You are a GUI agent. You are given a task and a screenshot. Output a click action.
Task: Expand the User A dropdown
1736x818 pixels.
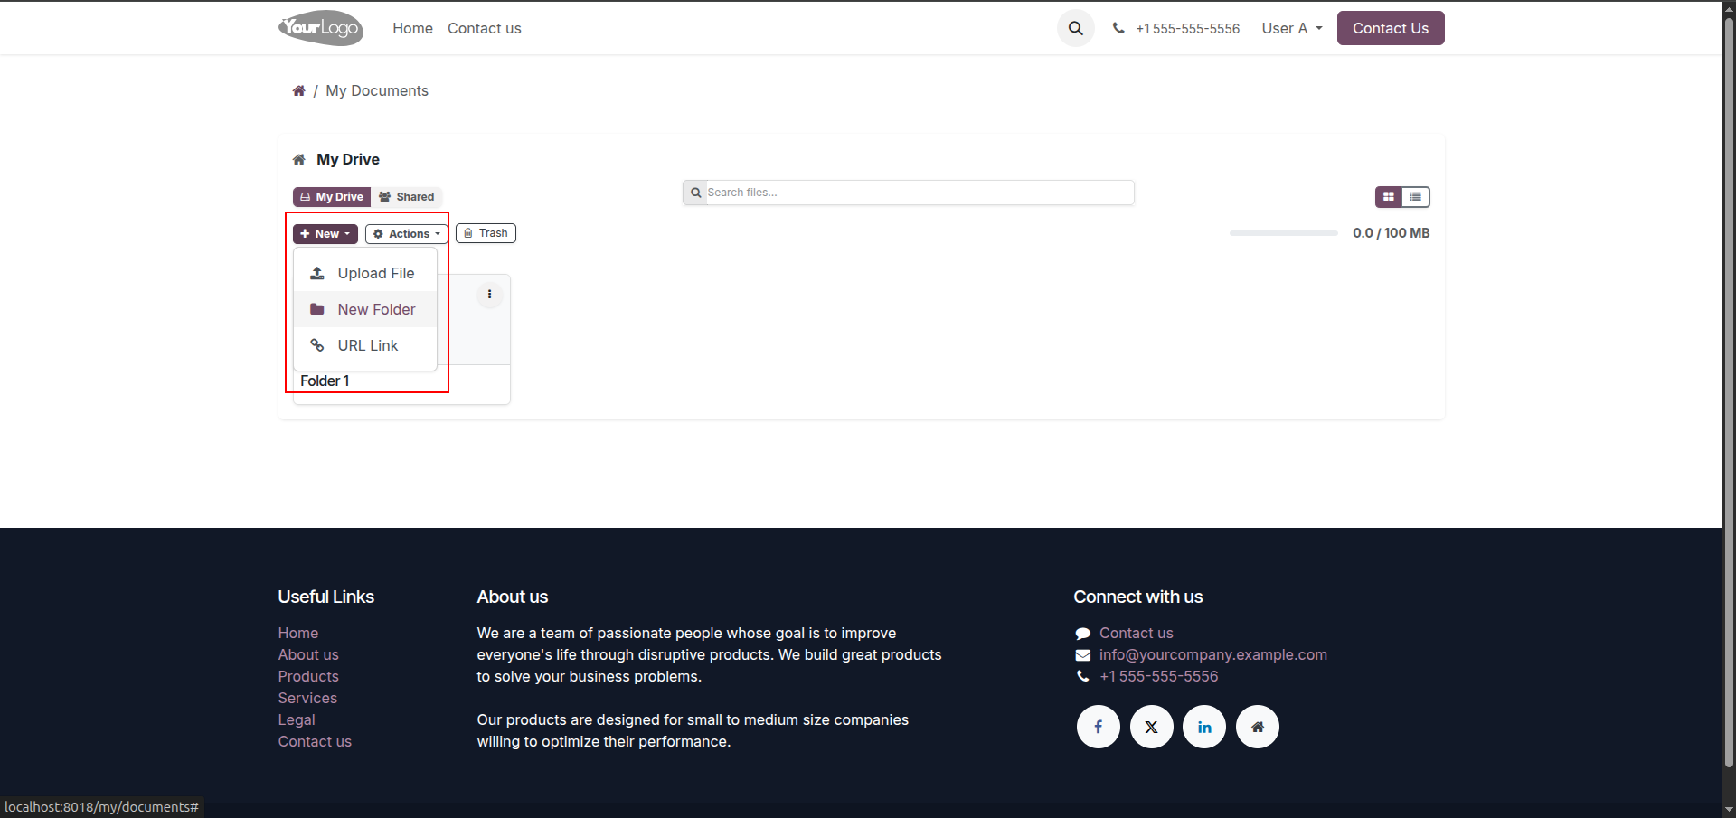tap(1292, 28)
